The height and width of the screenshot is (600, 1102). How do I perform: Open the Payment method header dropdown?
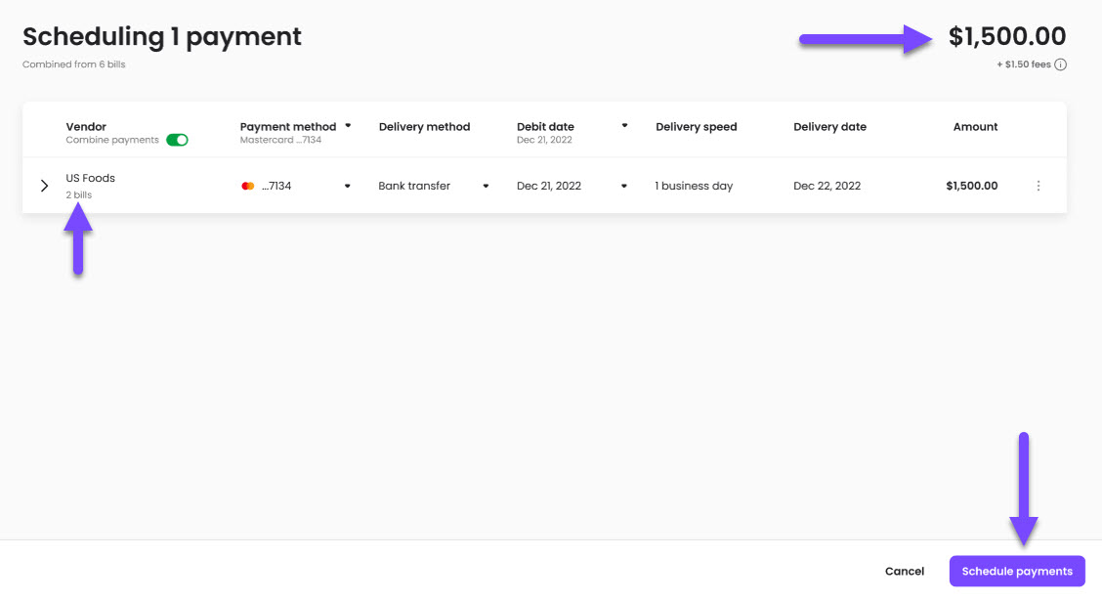pos(348,126)
